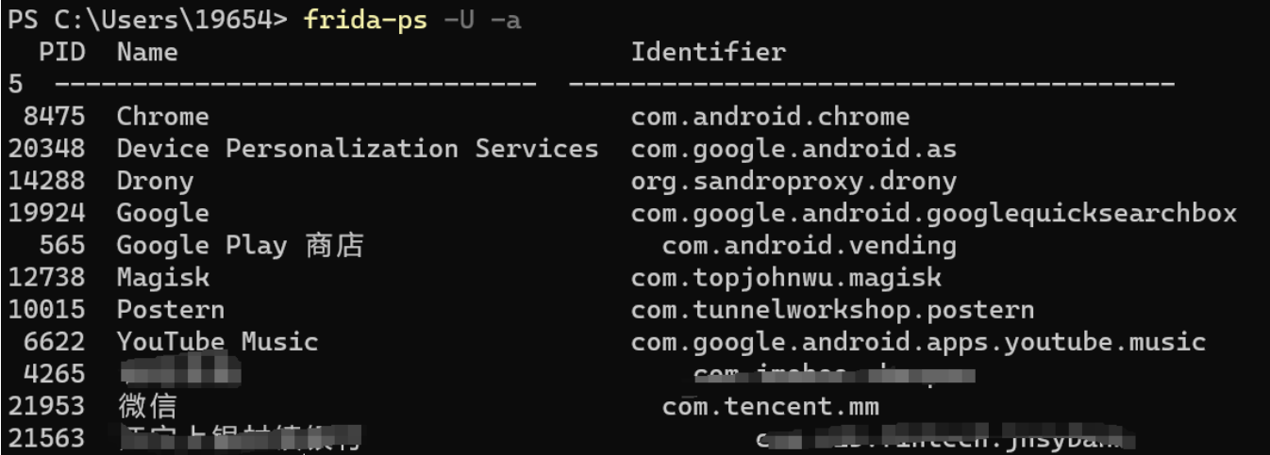The height and width of the screenshot is (455, 1270).
Task: Click the com.google.android.googlequicksearchbox identifier
Action: pyautogui.click(x=933, y=214)
